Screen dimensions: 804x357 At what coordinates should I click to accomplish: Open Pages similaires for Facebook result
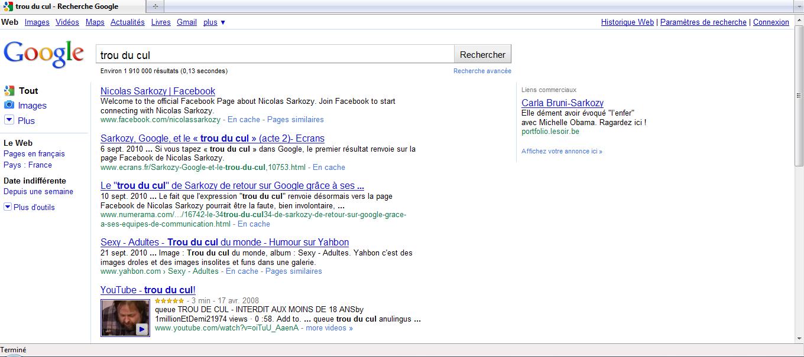[296, 119]
